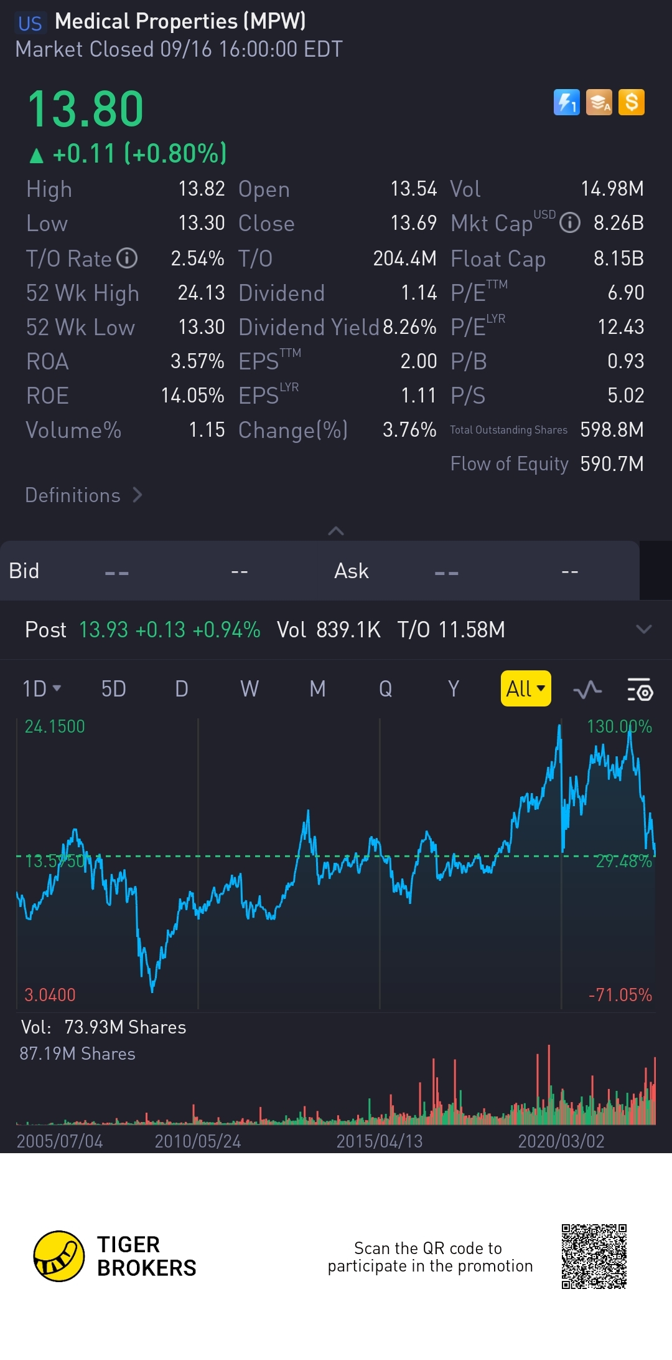Screen dimensions: 672x1360
Task: Click the 2020/03/02 date marker on chart
Action: tap(561, 1141)
